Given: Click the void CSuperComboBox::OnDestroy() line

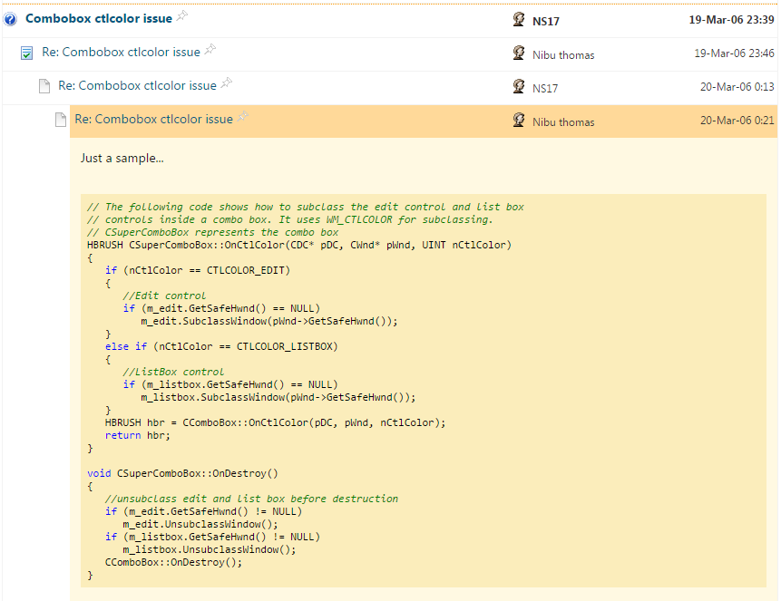Looking at the screenshot, I should click(183, 473).
